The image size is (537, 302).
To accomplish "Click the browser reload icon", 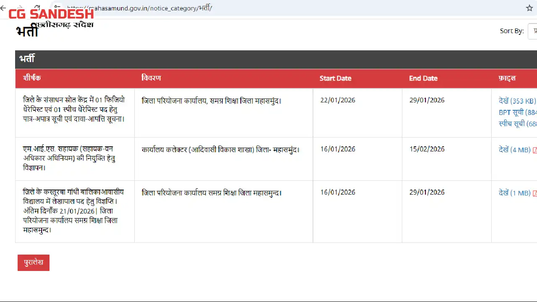I will 37,8.
